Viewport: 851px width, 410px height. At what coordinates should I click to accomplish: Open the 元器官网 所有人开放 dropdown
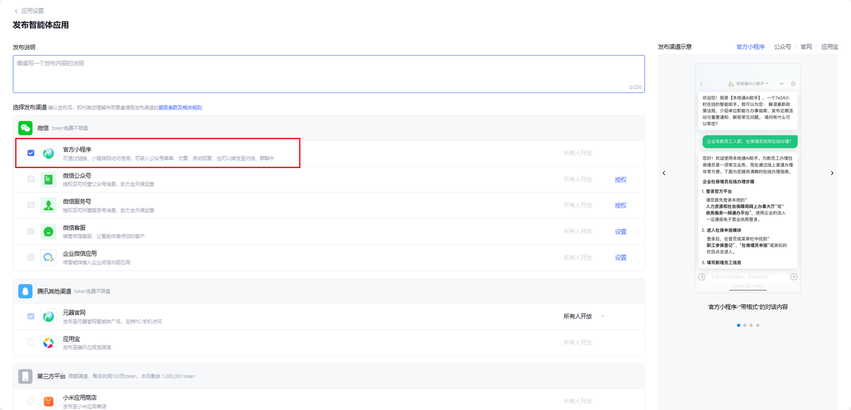coord(584,316)
